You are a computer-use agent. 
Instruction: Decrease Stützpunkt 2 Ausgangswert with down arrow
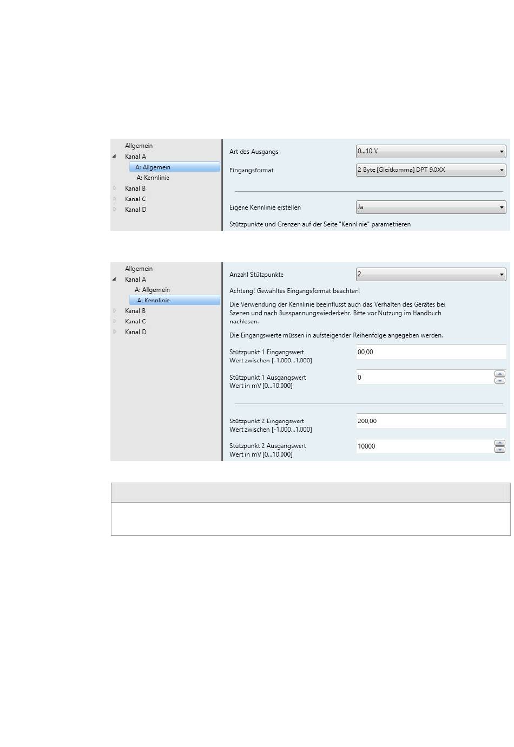tap(500, 450)
